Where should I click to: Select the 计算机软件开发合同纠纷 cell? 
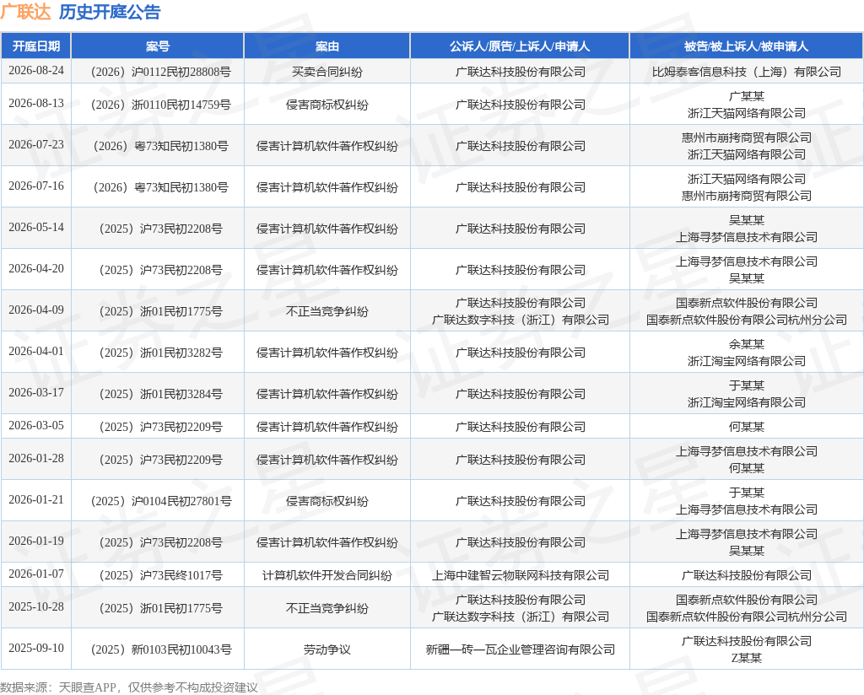click(x=327, y=575)
